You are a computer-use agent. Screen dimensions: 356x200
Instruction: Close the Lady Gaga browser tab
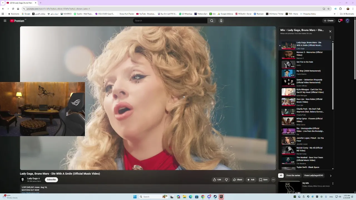[x=36, y=3]
